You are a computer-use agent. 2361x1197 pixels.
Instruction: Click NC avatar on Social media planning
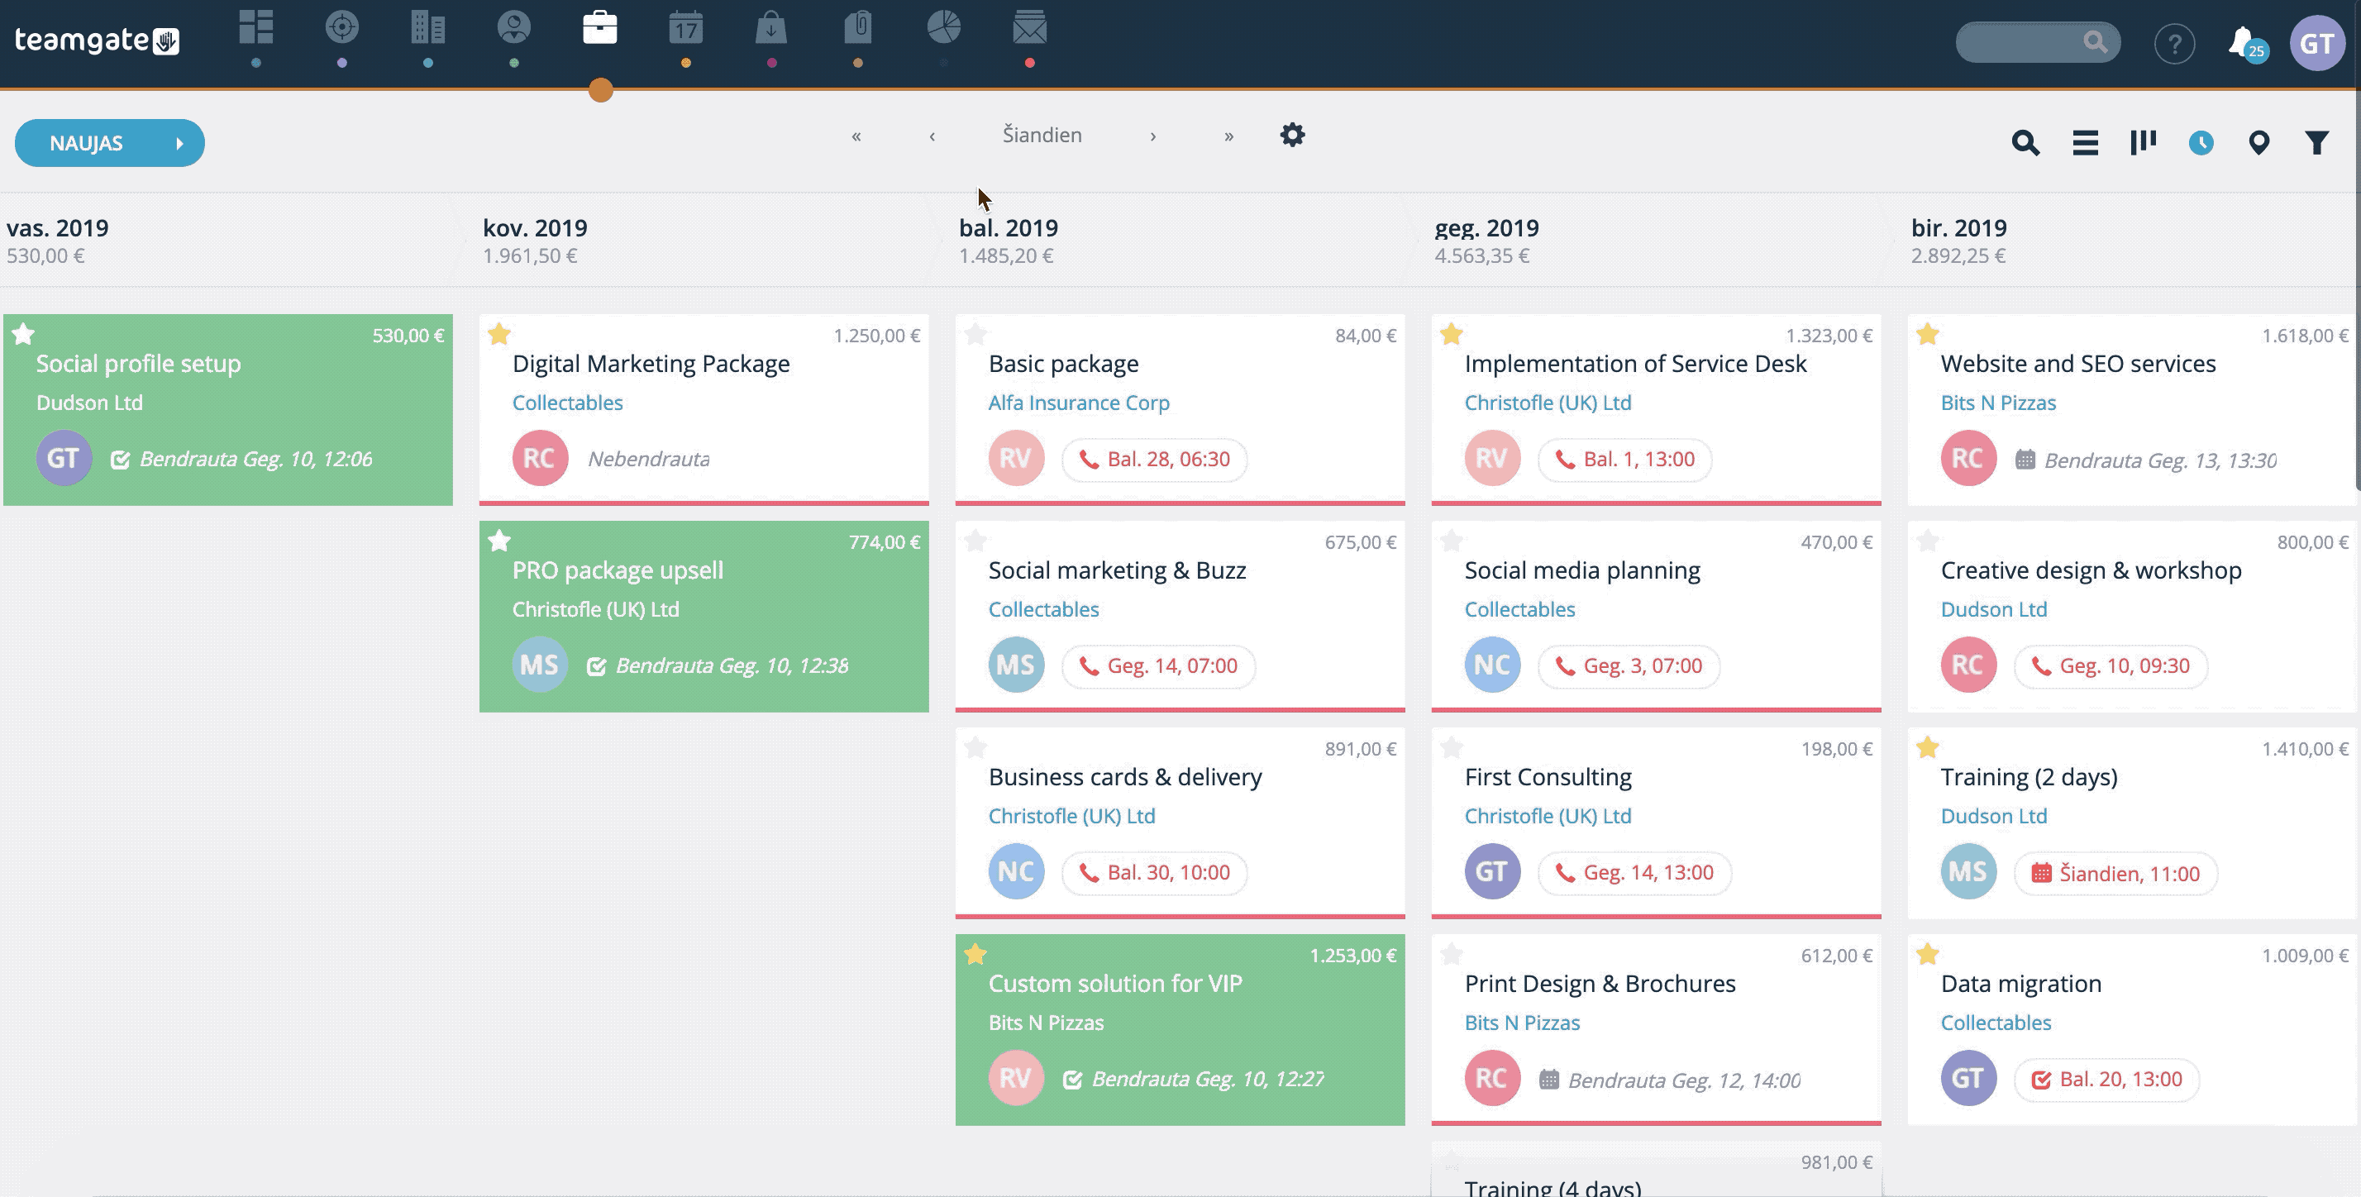point(1492,665)
